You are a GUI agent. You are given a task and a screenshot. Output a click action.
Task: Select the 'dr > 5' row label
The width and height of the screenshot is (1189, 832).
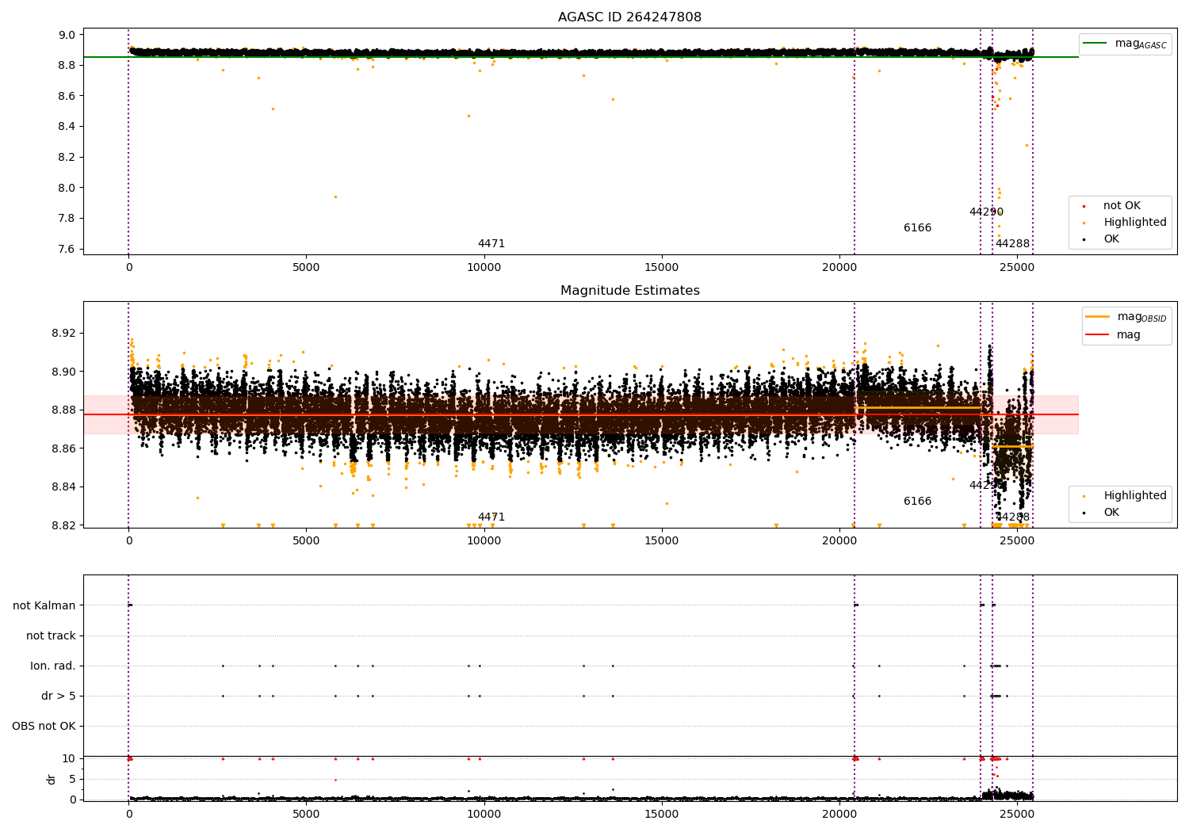point(59,696)
